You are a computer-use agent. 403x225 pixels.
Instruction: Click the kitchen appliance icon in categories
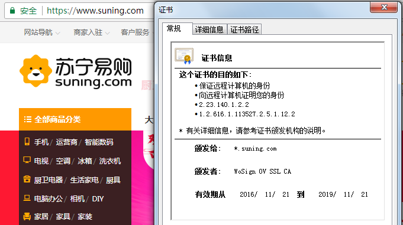[27, 179]
